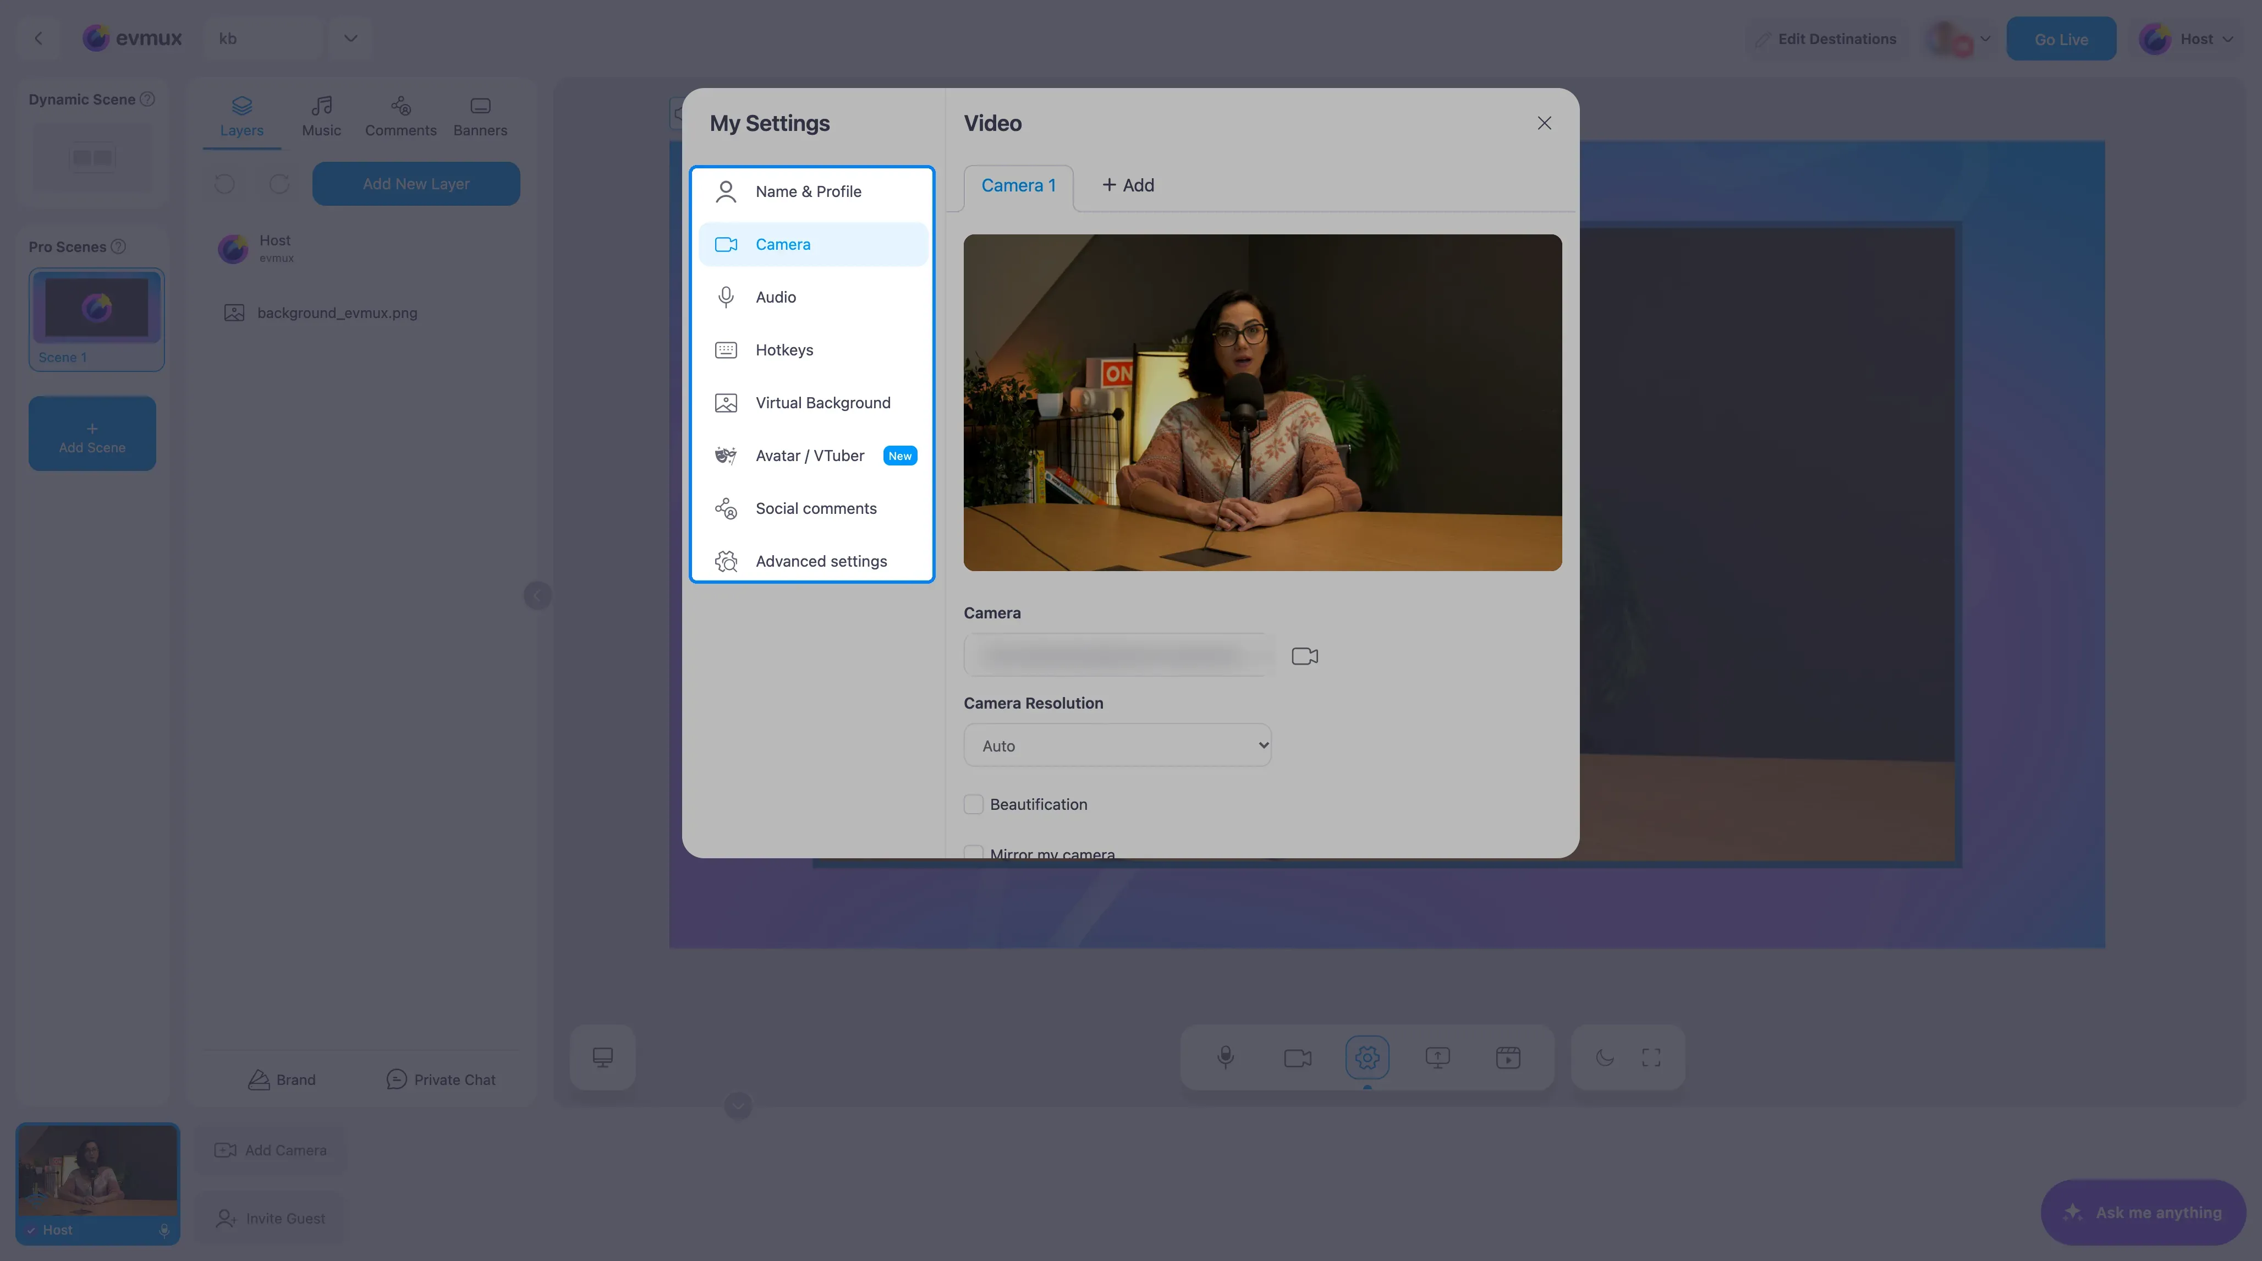2262x1261 pixels.
Task: Open Virtual Background settings
Action: pos(812,402)
